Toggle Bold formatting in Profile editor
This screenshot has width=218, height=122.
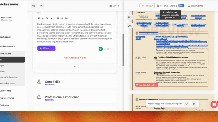pyautogui.click(x=39, y=18)
